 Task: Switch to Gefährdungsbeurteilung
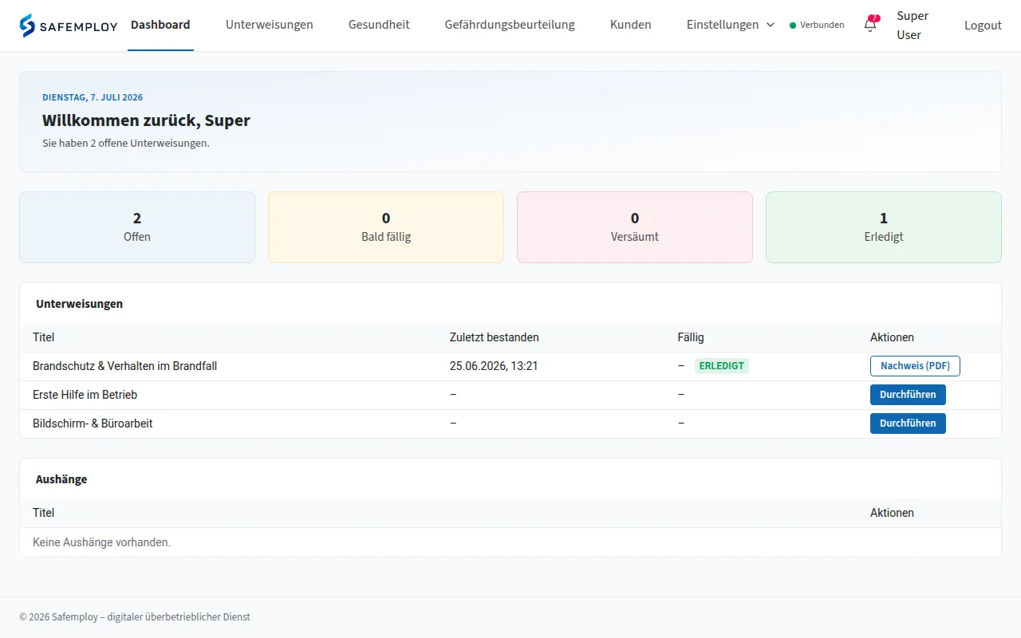[510, 25]
